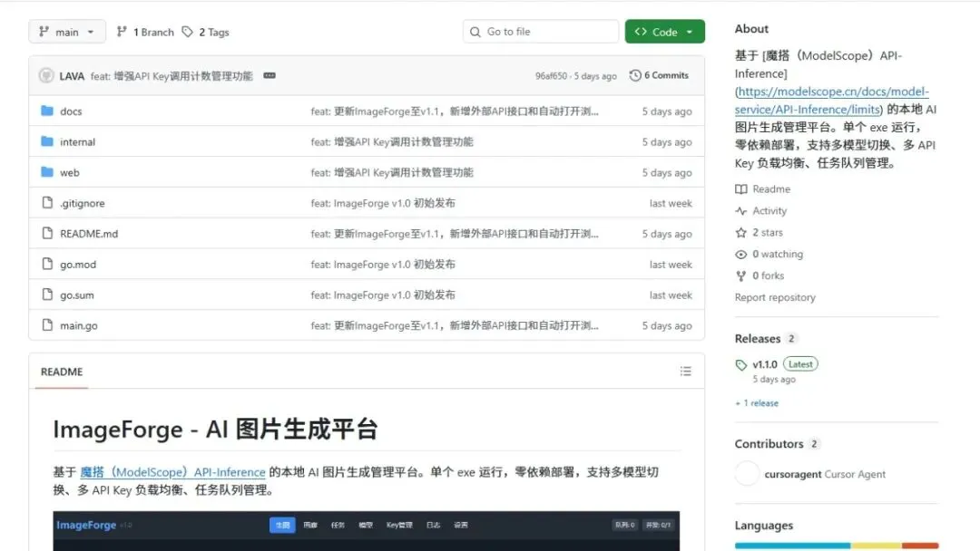The width and height of the screenshot is (980, 551).
Task: Open the README outline list icon
Action: [x=686, y=372]
